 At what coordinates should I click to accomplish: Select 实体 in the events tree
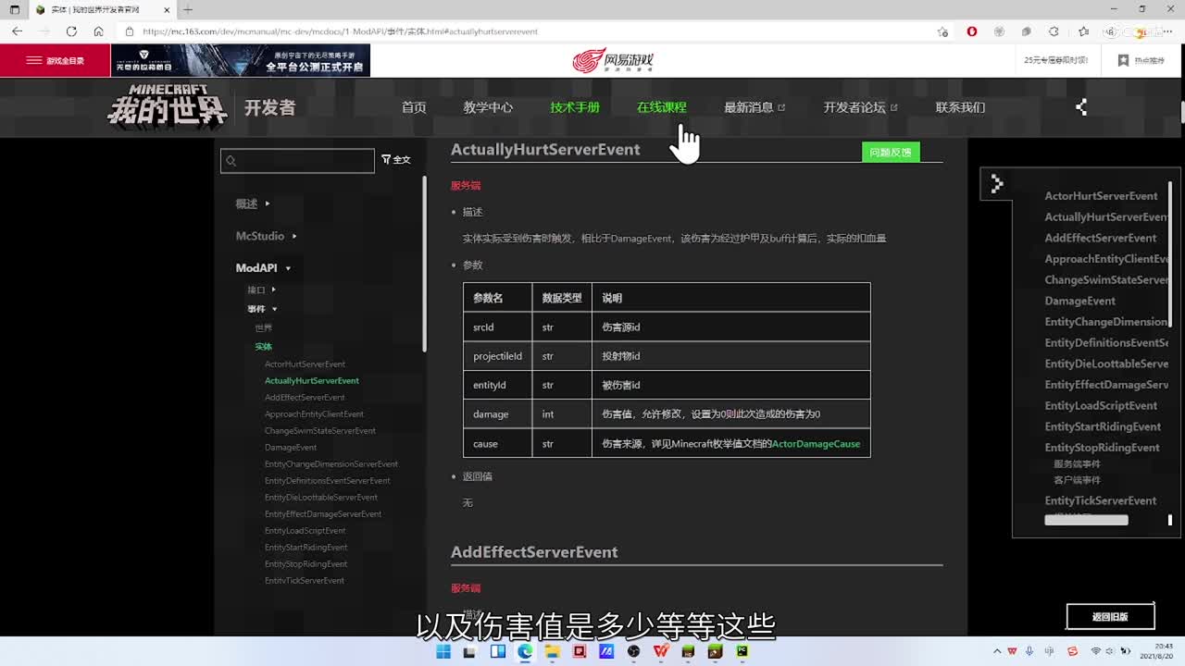click(264, 347)
